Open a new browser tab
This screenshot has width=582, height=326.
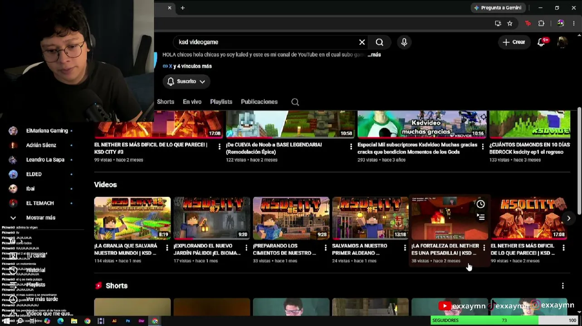[183, 8]
